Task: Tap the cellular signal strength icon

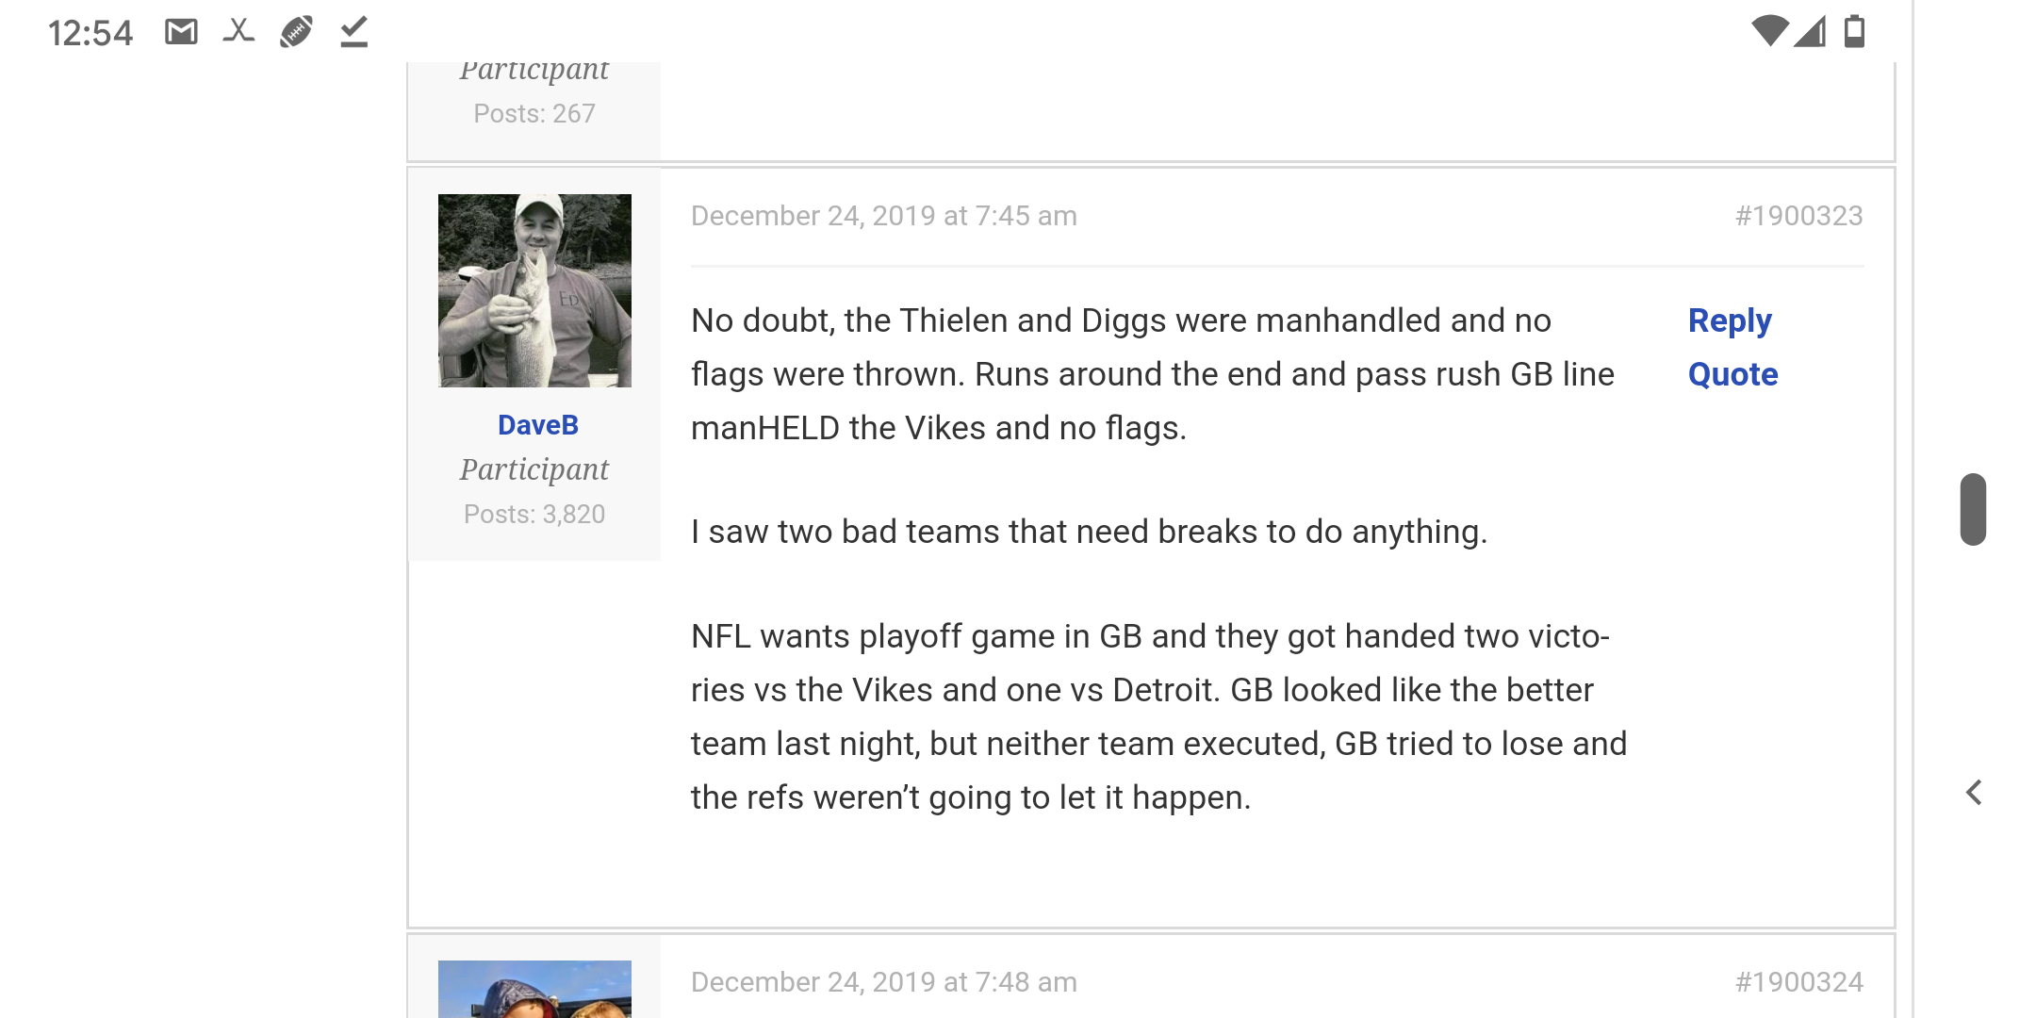Action: click(1810, 31)
